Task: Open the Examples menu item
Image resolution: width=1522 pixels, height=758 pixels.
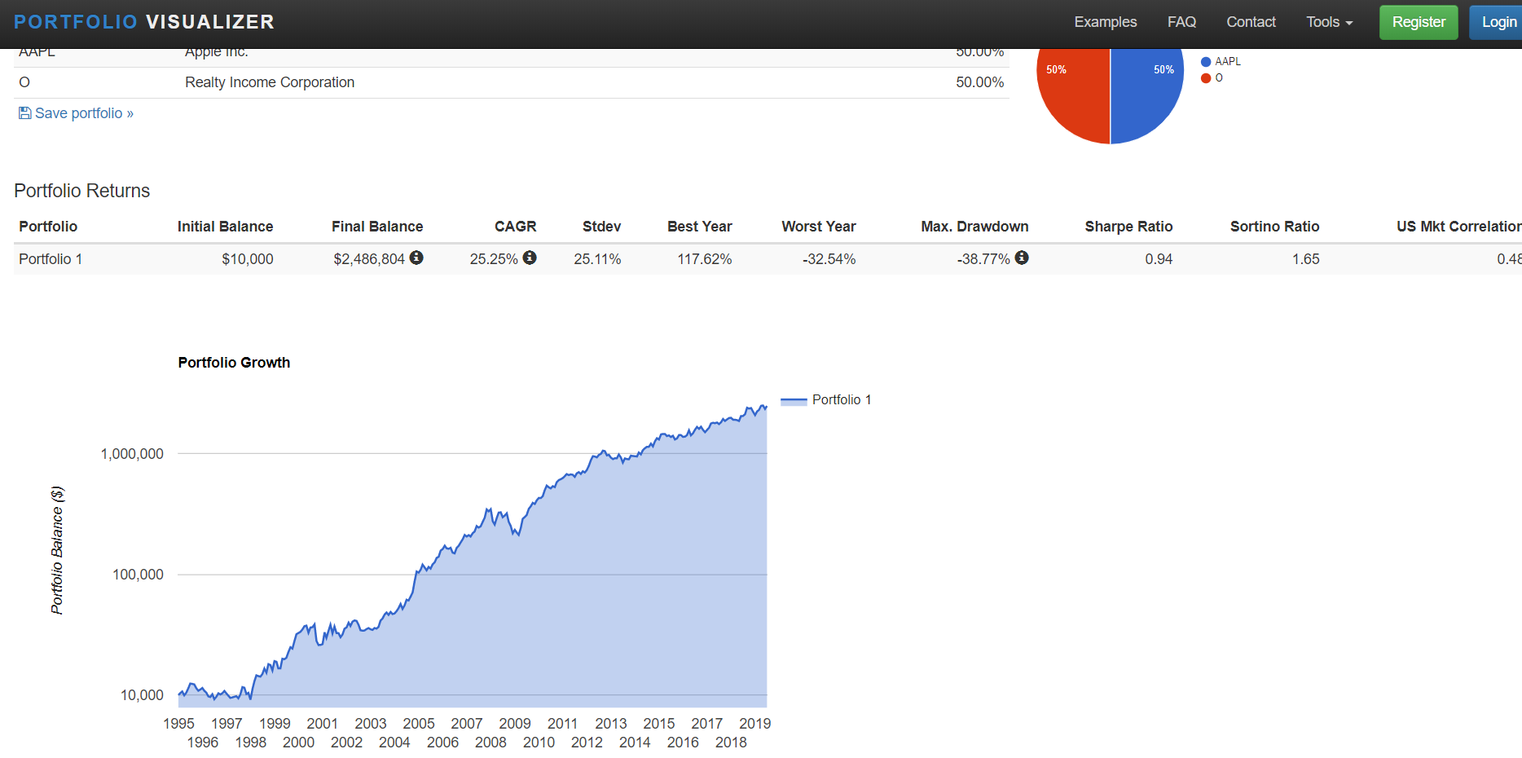Action: 1105,22
